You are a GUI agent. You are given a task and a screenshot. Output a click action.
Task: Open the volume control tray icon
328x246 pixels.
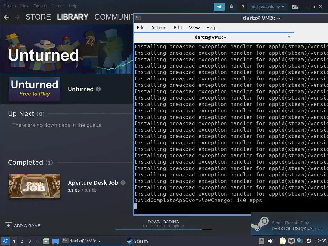click(x=271, y=241)
